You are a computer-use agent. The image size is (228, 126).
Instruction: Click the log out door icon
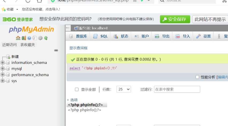(24, 38)
